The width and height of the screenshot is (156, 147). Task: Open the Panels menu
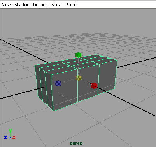pos(72,5)
